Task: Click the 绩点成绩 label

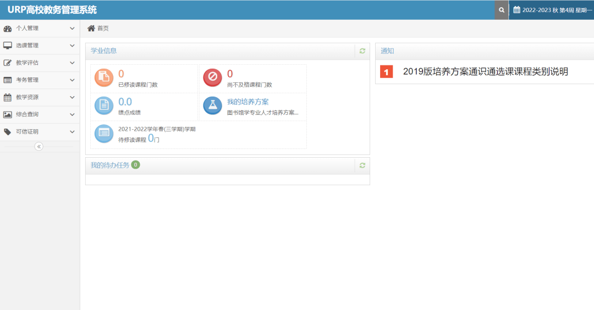Action: 130,113
